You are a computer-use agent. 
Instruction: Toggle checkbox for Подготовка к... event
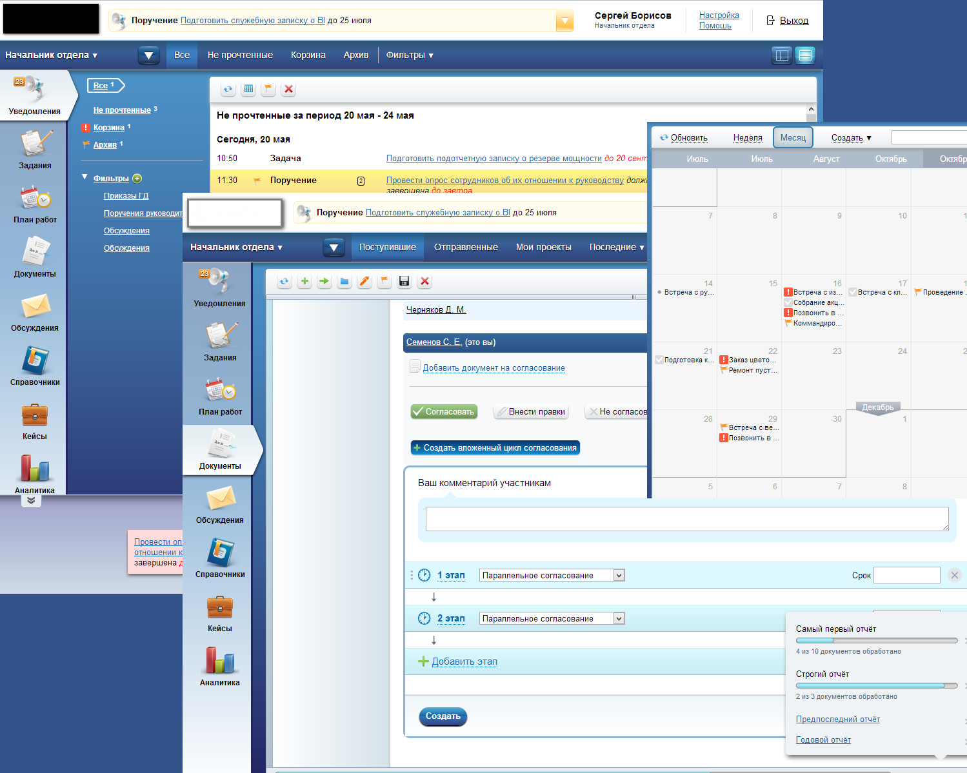(659, 360)
